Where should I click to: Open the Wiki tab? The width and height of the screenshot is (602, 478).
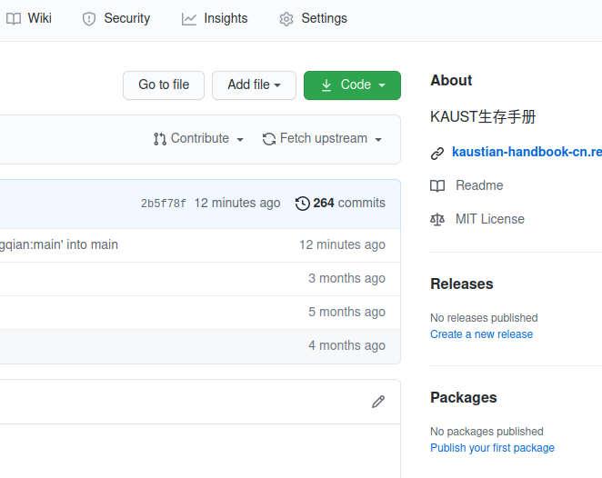click(29, 18)
